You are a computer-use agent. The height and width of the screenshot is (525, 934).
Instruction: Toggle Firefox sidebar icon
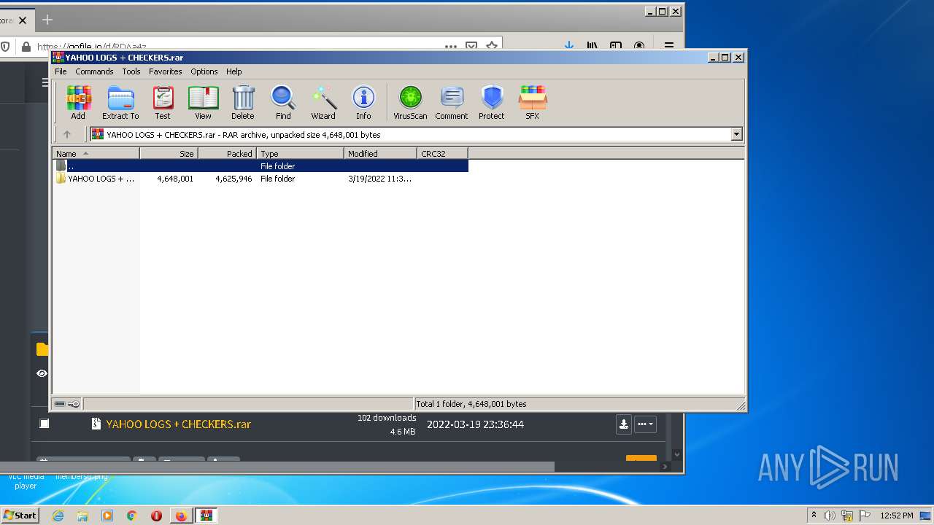point(616,46)
